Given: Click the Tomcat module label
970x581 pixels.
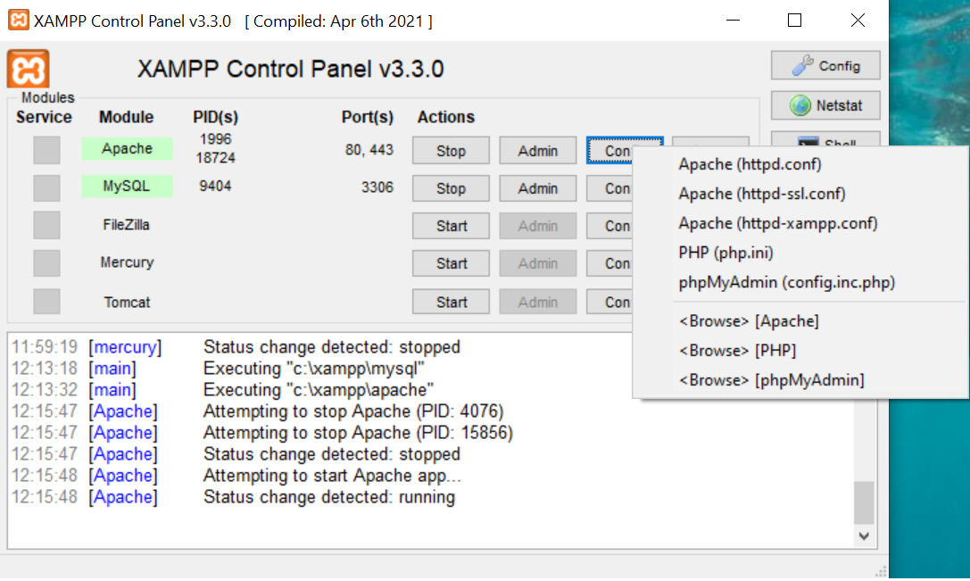Looking at the screenshot, I should click(127, 303).
